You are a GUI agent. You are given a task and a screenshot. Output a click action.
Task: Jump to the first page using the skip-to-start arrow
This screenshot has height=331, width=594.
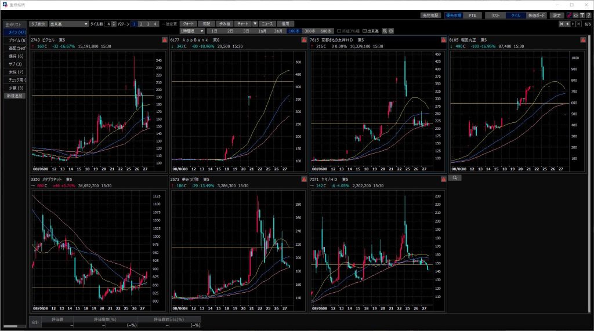coord(561,24)
